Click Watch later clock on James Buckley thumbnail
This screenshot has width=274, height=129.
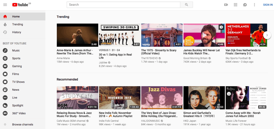coord(221,27)
